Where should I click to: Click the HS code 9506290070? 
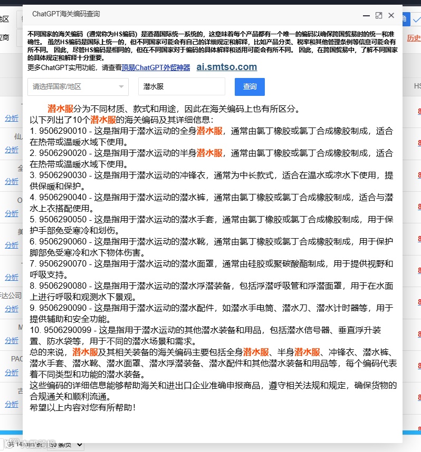pyautogui.click(x=63, y=264)
